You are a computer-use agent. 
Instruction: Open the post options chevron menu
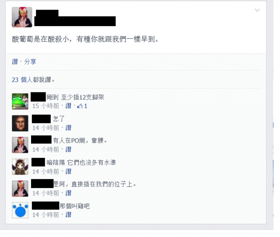click(257, 10)
